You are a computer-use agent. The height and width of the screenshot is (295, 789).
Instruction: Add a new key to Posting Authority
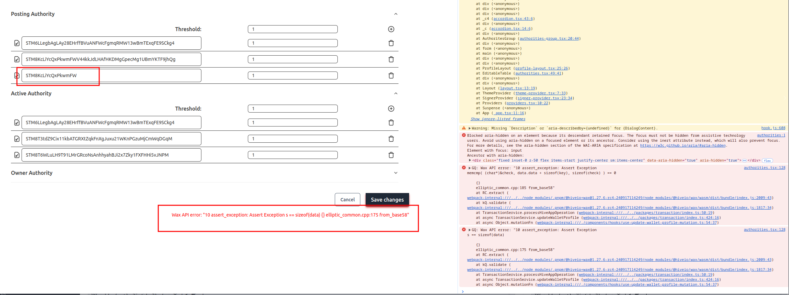(391, 29)
